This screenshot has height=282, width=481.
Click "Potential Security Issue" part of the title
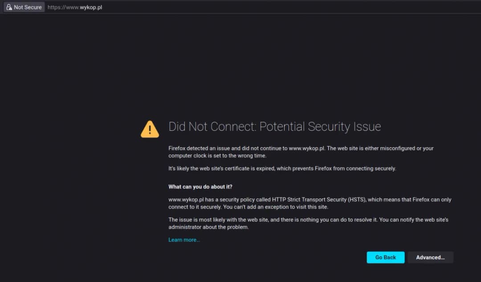point(320,127)
